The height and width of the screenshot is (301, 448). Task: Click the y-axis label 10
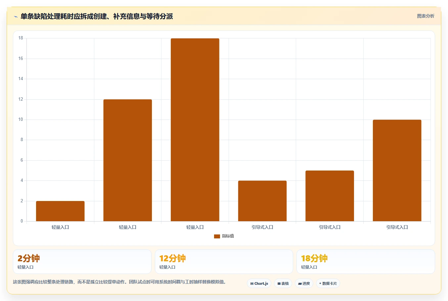click(21, 120)
